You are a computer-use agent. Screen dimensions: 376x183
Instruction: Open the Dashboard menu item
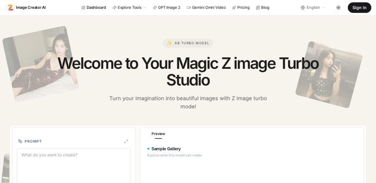point(94,8)
